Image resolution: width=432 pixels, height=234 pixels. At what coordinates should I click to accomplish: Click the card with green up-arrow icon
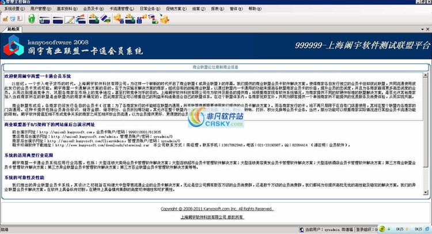[x=44, y=20]
